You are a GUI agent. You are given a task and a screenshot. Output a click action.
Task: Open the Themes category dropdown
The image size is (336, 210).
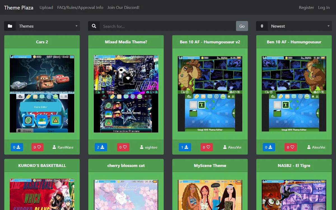48,26
